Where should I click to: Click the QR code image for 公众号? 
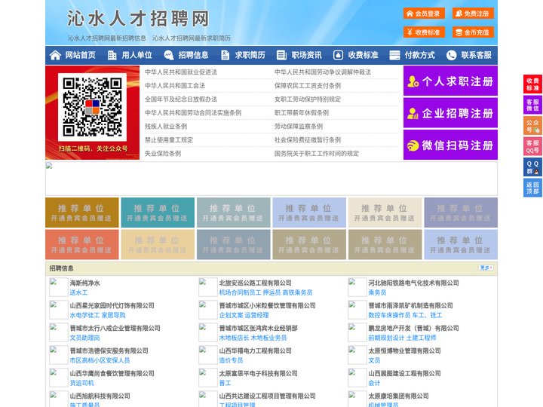click(x=92, y=107)
